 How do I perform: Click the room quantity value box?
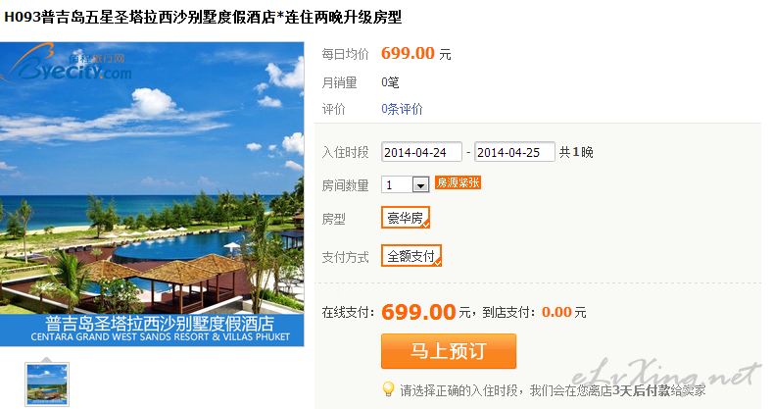(x=397, y=184)
